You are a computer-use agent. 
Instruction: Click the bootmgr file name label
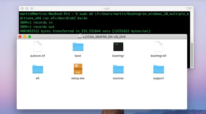pos(118,56)
